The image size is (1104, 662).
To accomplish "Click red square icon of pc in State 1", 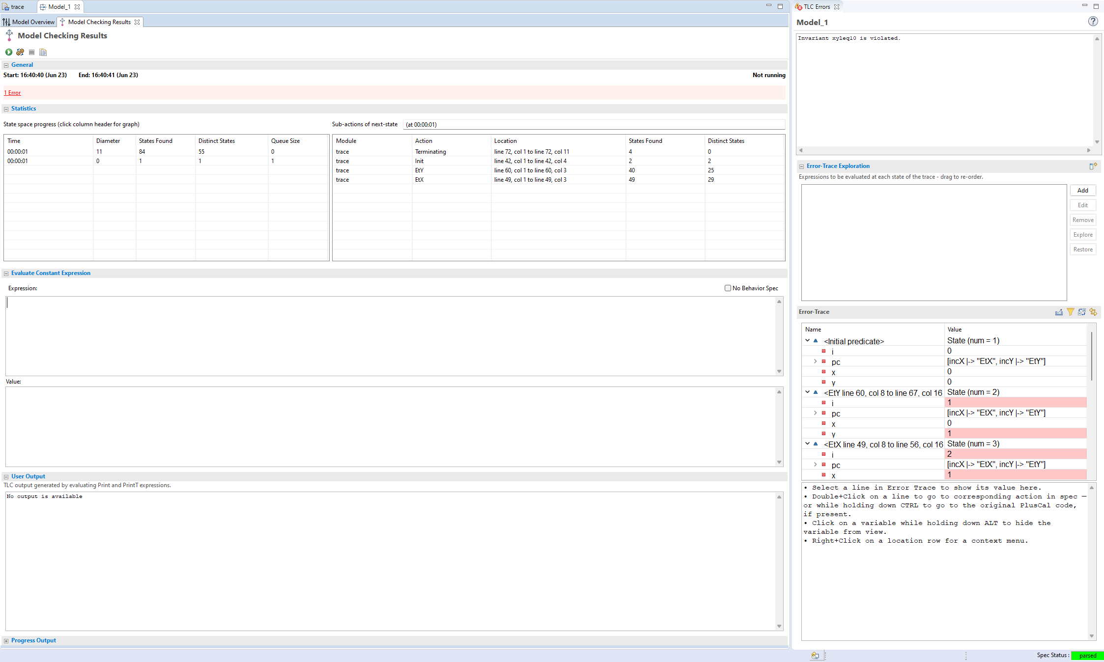I will 824,361.
